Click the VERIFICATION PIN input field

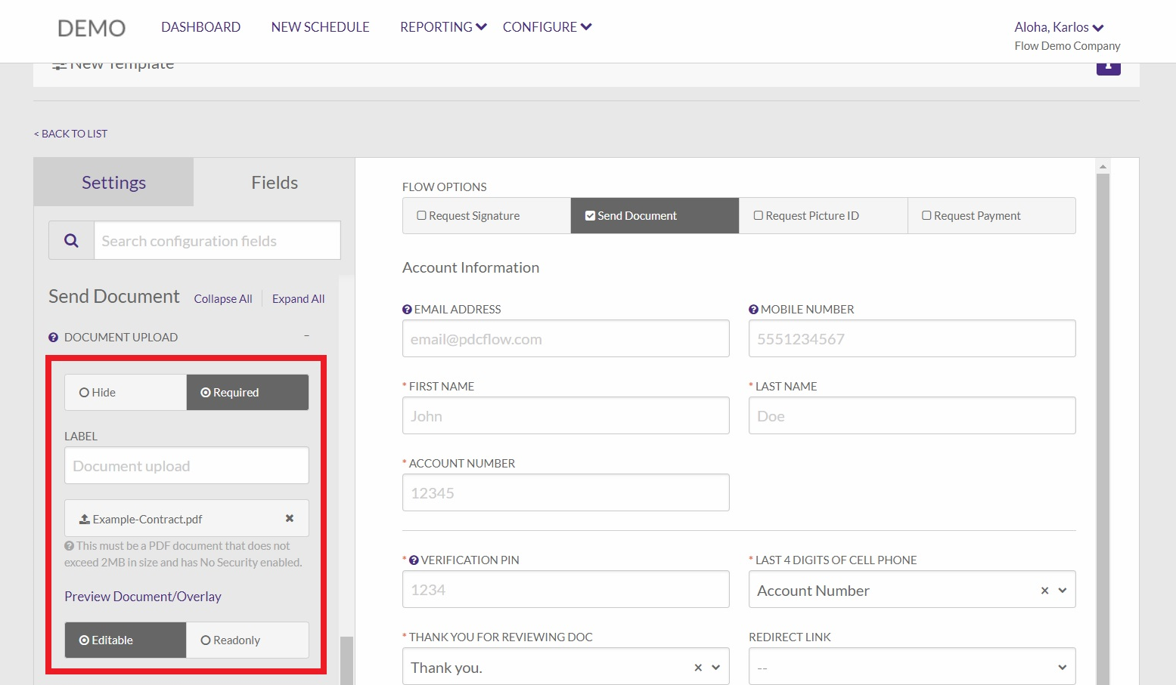pos(566,589)
